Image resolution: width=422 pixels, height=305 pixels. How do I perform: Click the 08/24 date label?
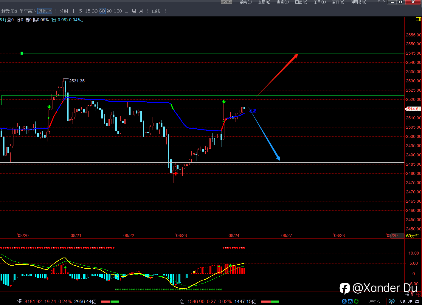click(x=234, y=235)
